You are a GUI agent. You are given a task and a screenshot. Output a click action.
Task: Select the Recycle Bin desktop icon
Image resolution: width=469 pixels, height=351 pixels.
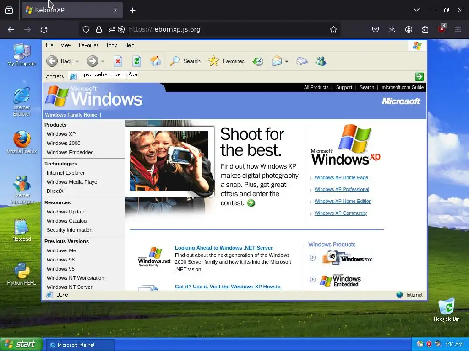[x=447, y=309]
